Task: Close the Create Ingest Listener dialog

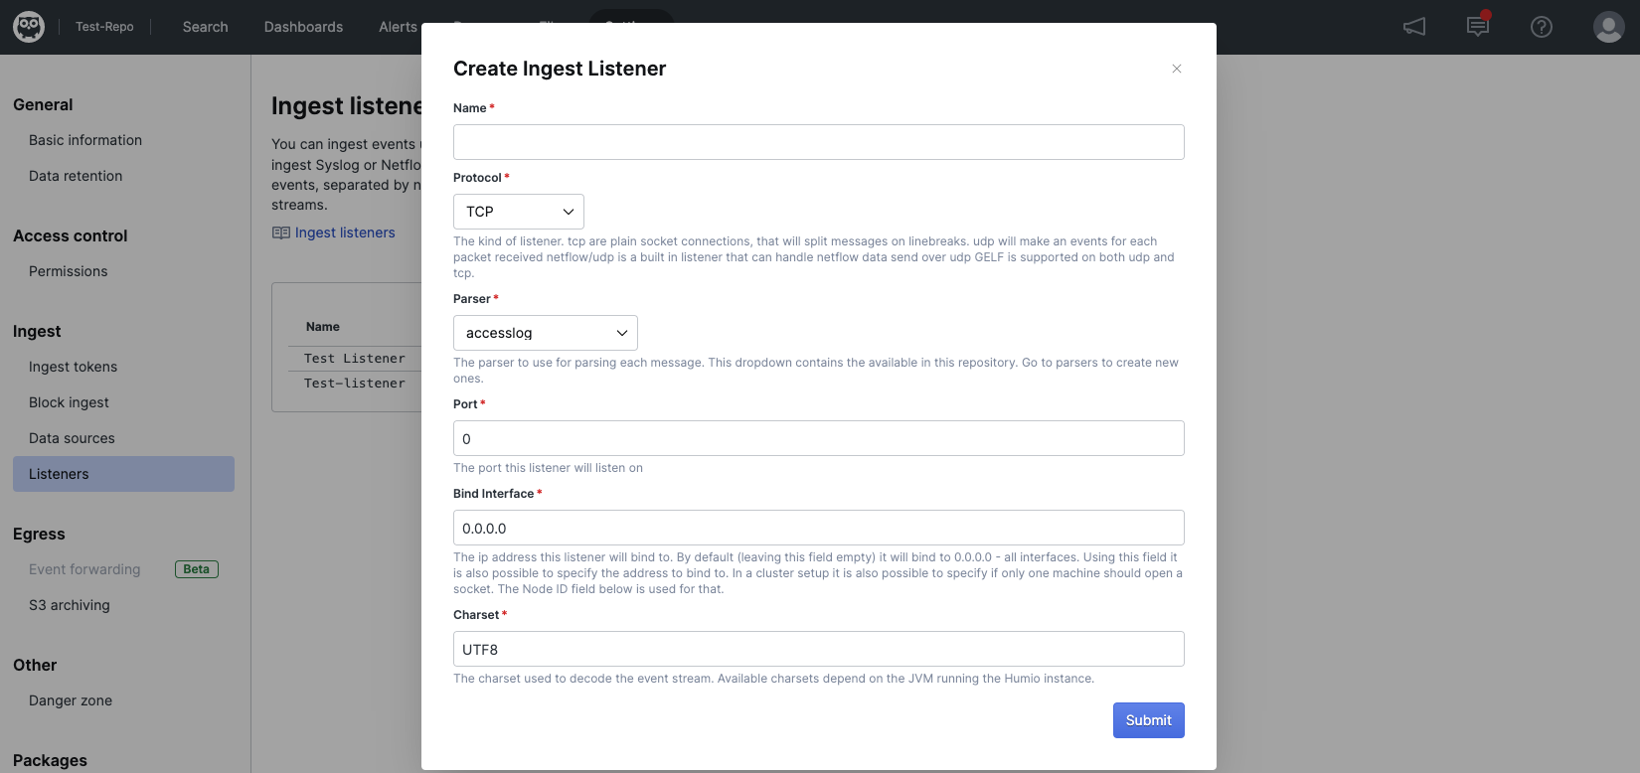Action: coord(1177,69)
